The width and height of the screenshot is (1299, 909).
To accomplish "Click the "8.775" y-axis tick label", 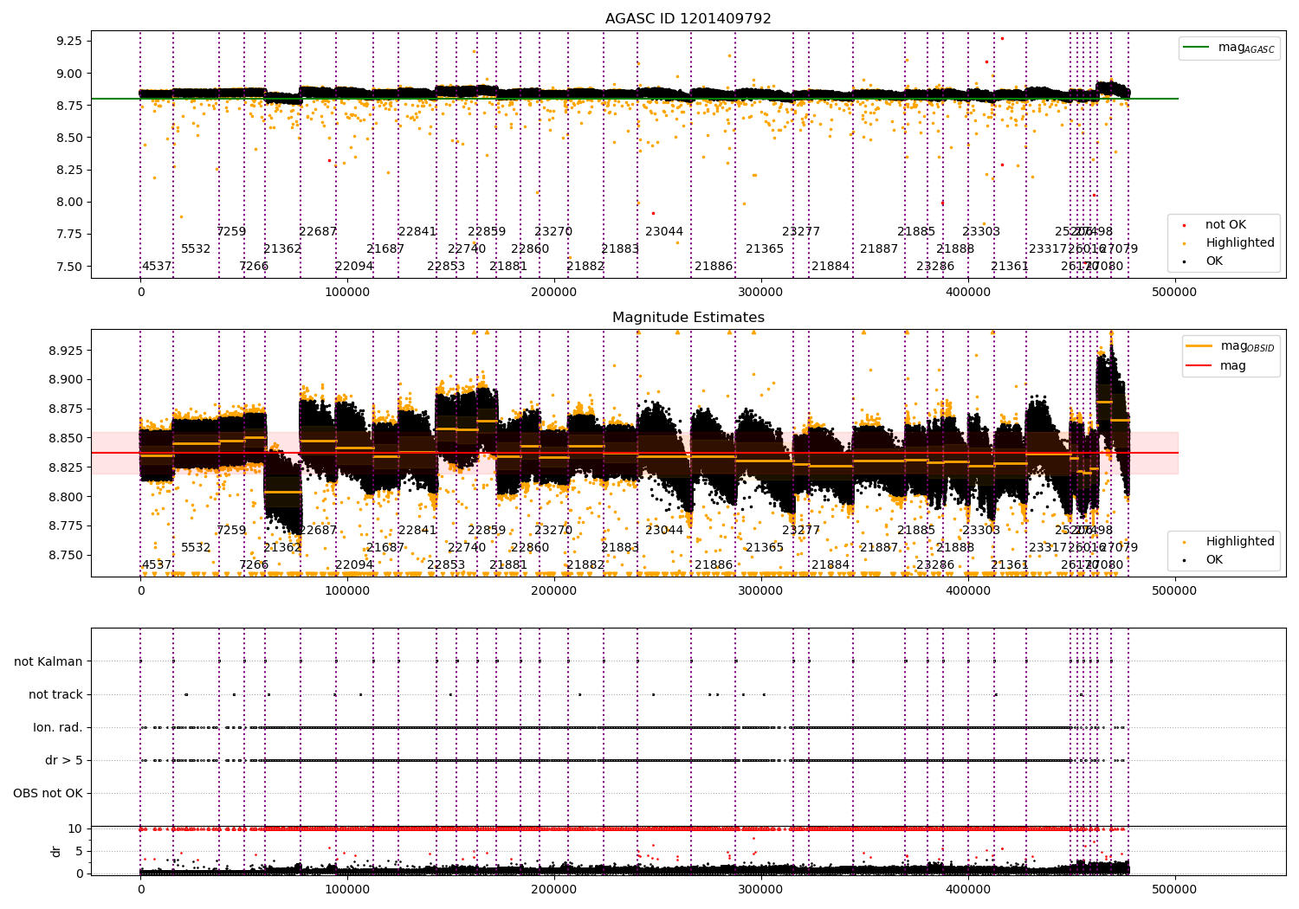I will click(65, 525).
